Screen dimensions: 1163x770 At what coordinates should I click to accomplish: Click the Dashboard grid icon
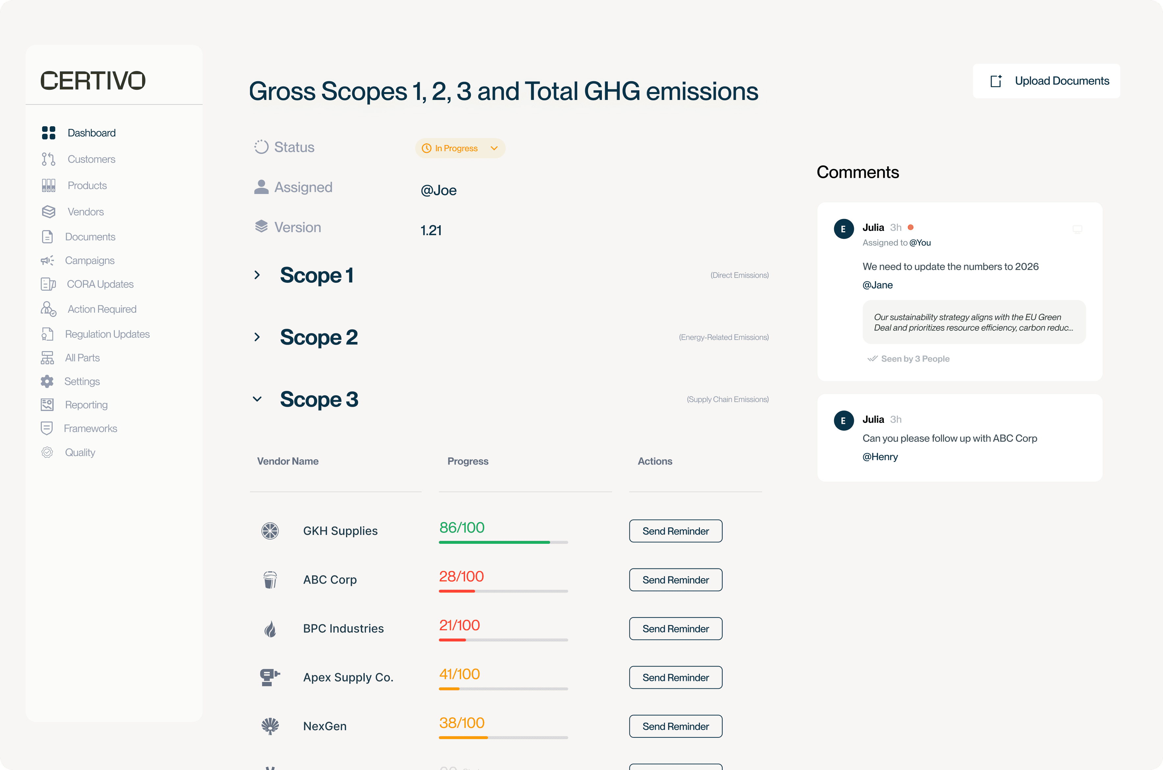coord(48,132)
